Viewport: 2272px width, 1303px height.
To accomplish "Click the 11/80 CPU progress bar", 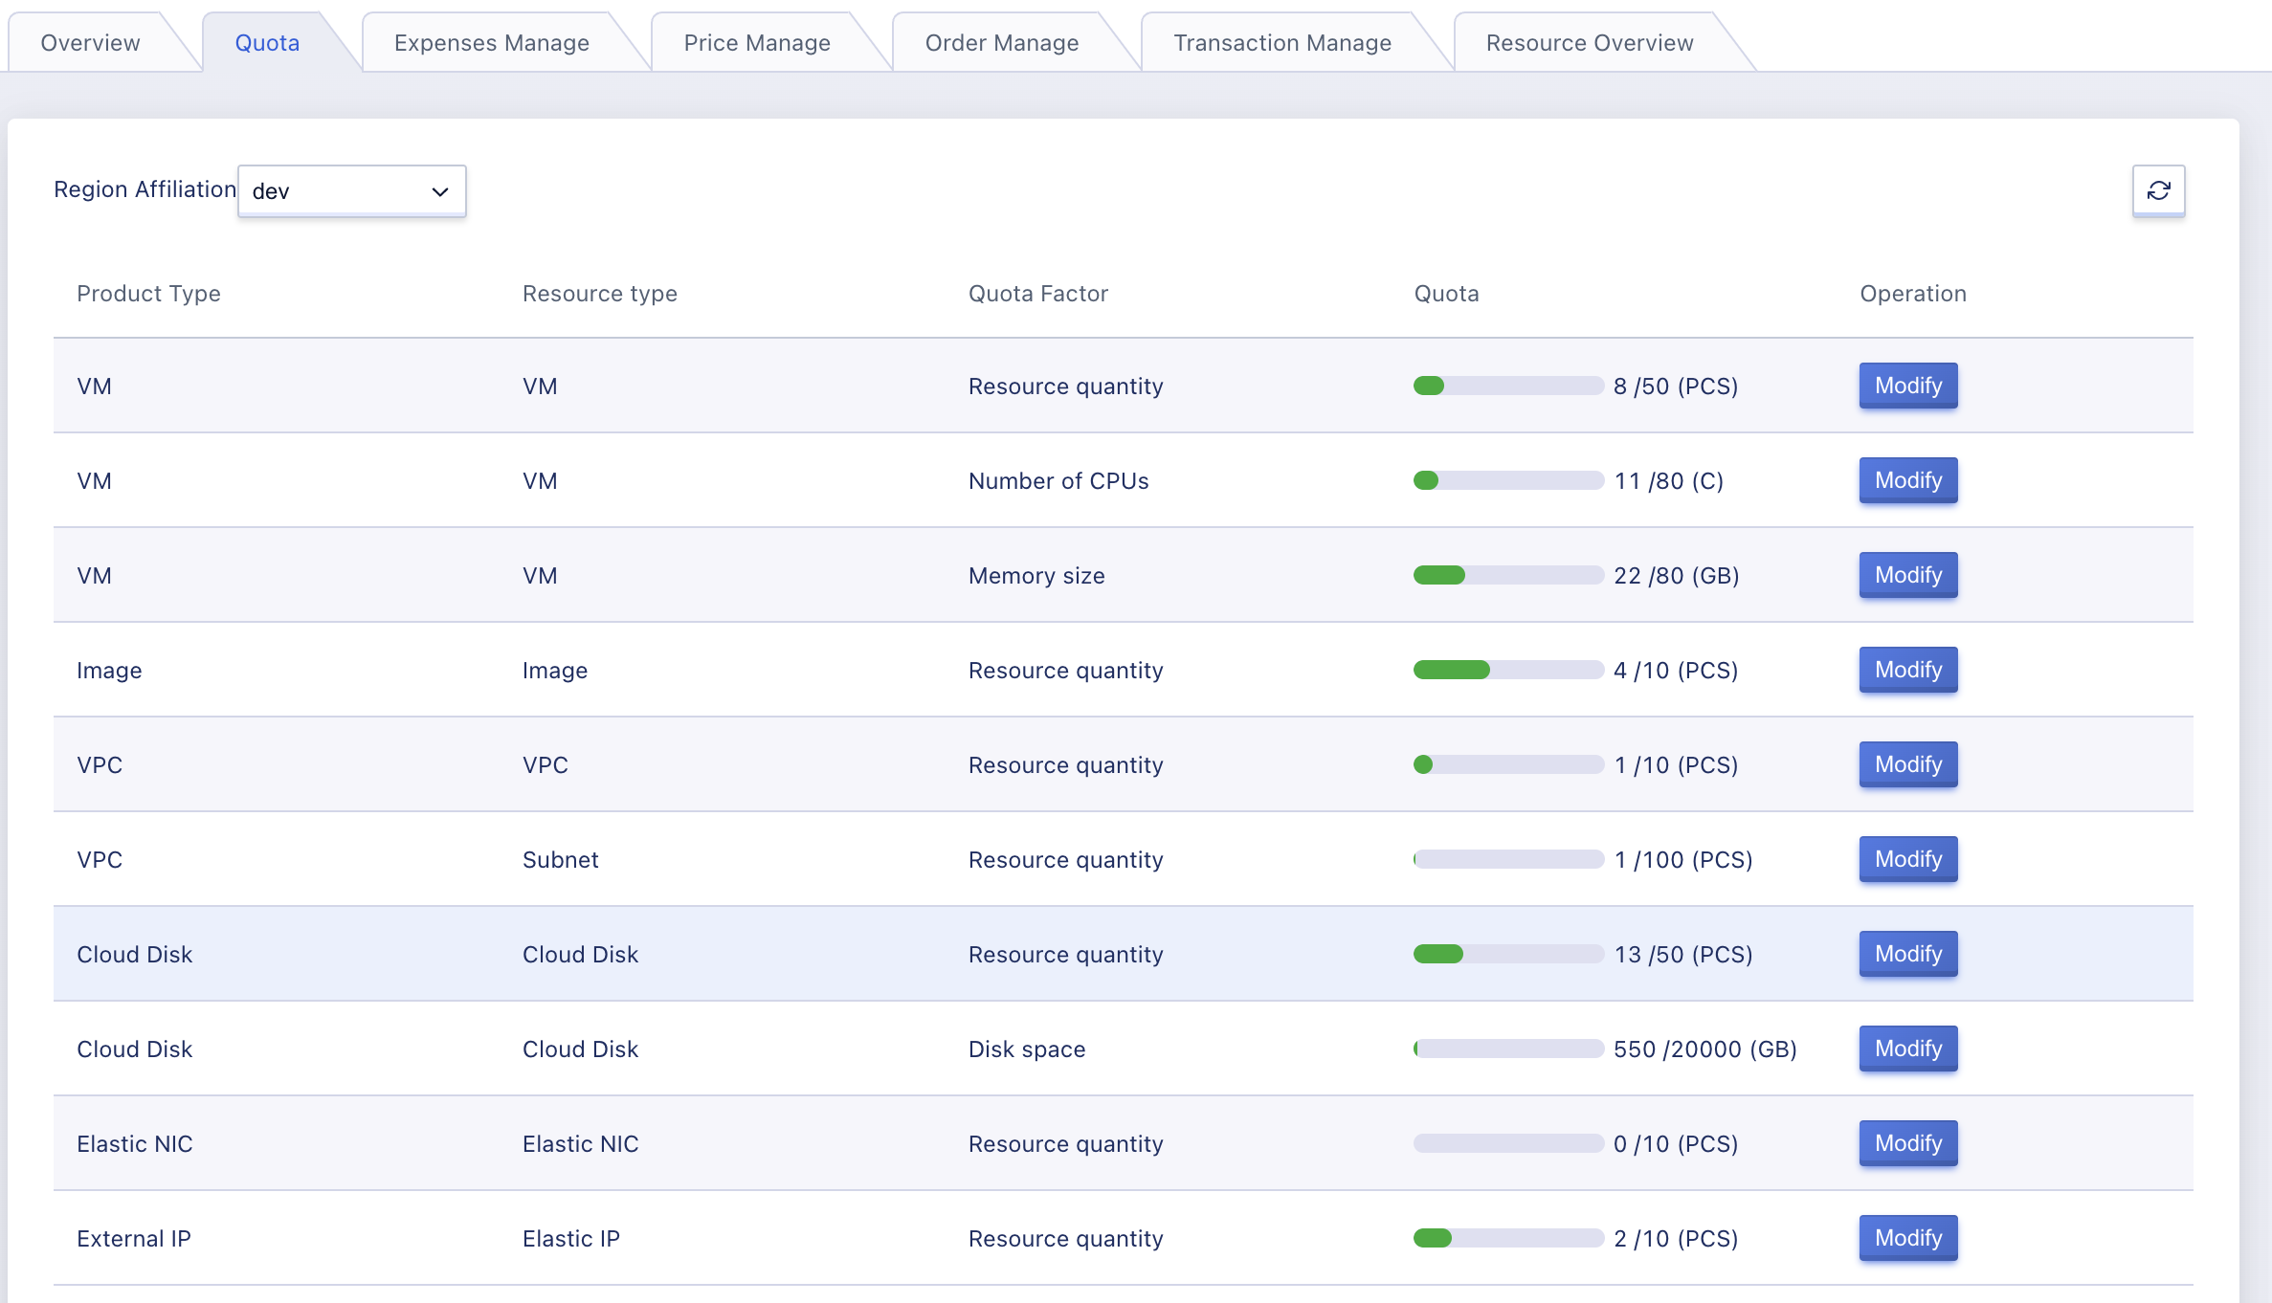I will (1508, 480).
